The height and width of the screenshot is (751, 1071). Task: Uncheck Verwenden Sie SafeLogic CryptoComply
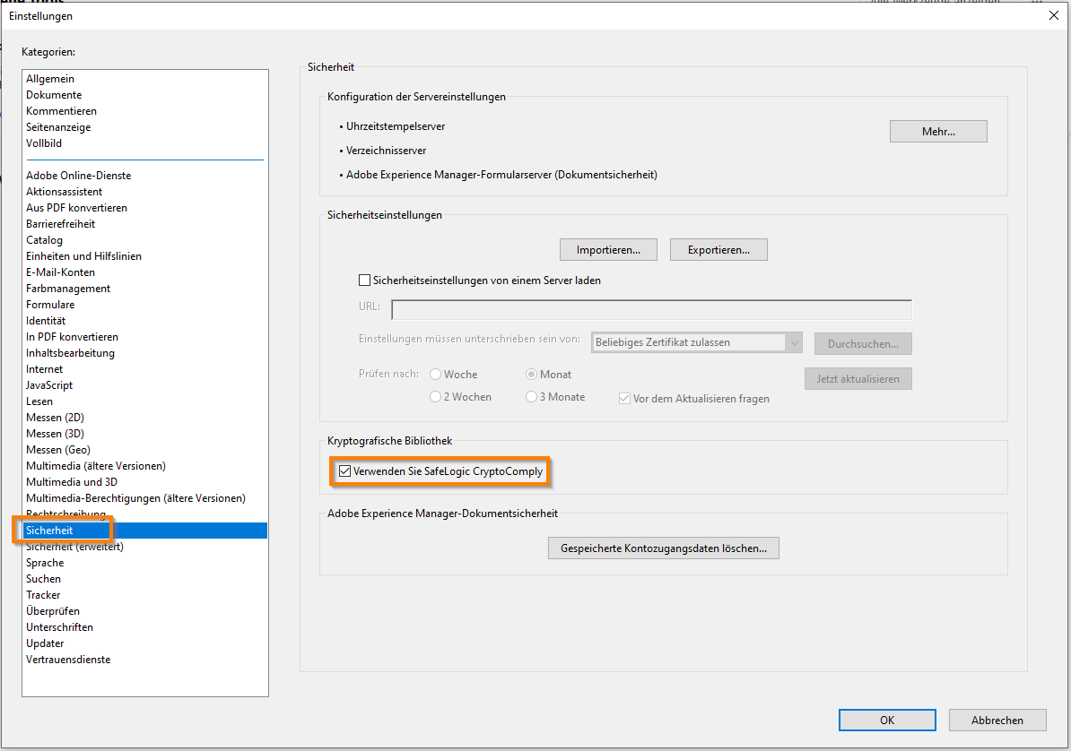click(x=345, y=471)
